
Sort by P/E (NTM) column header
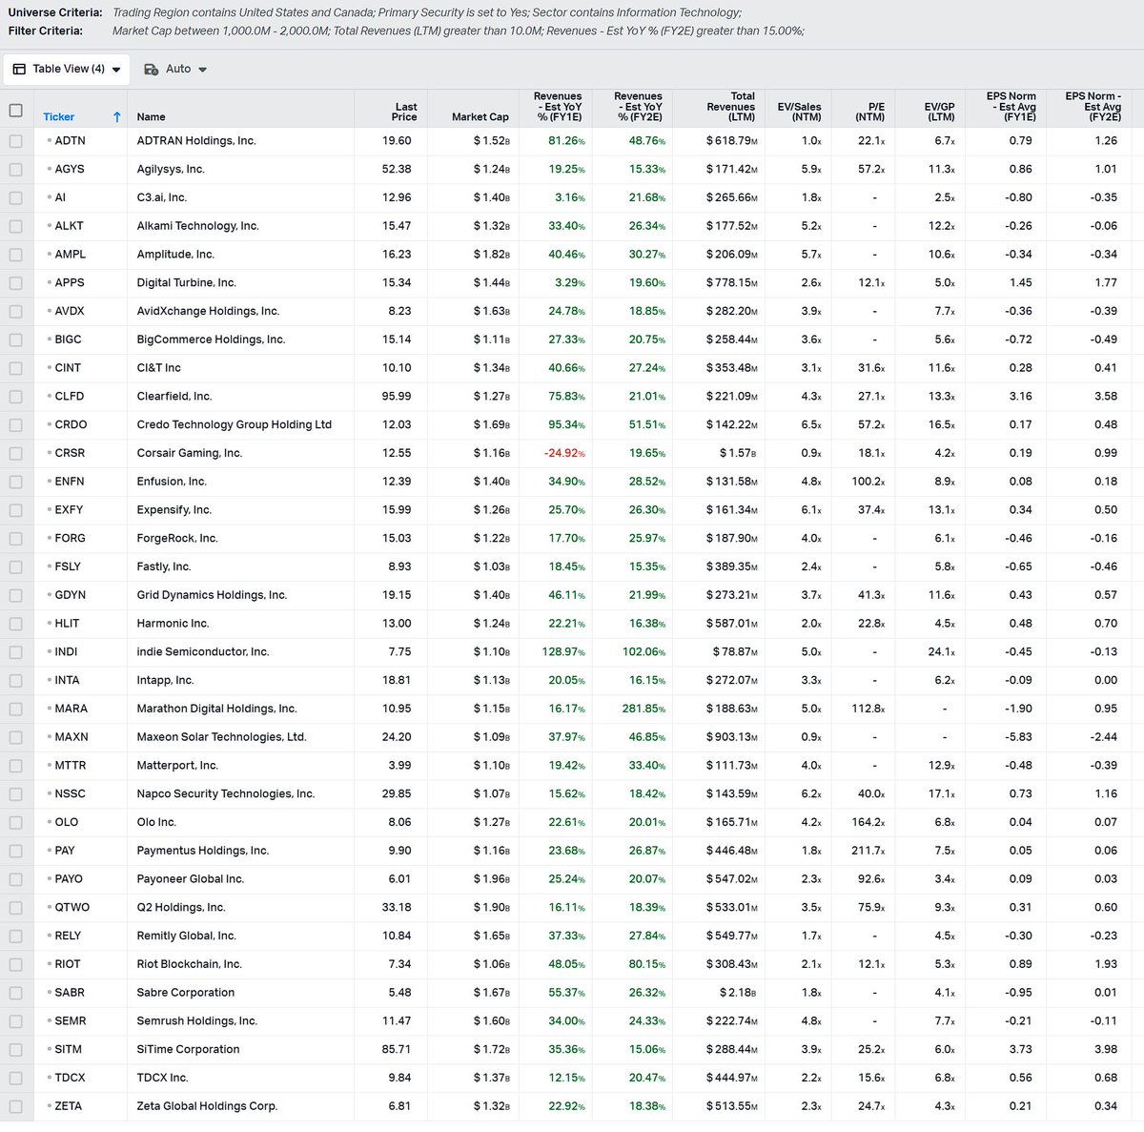point(869,112)
